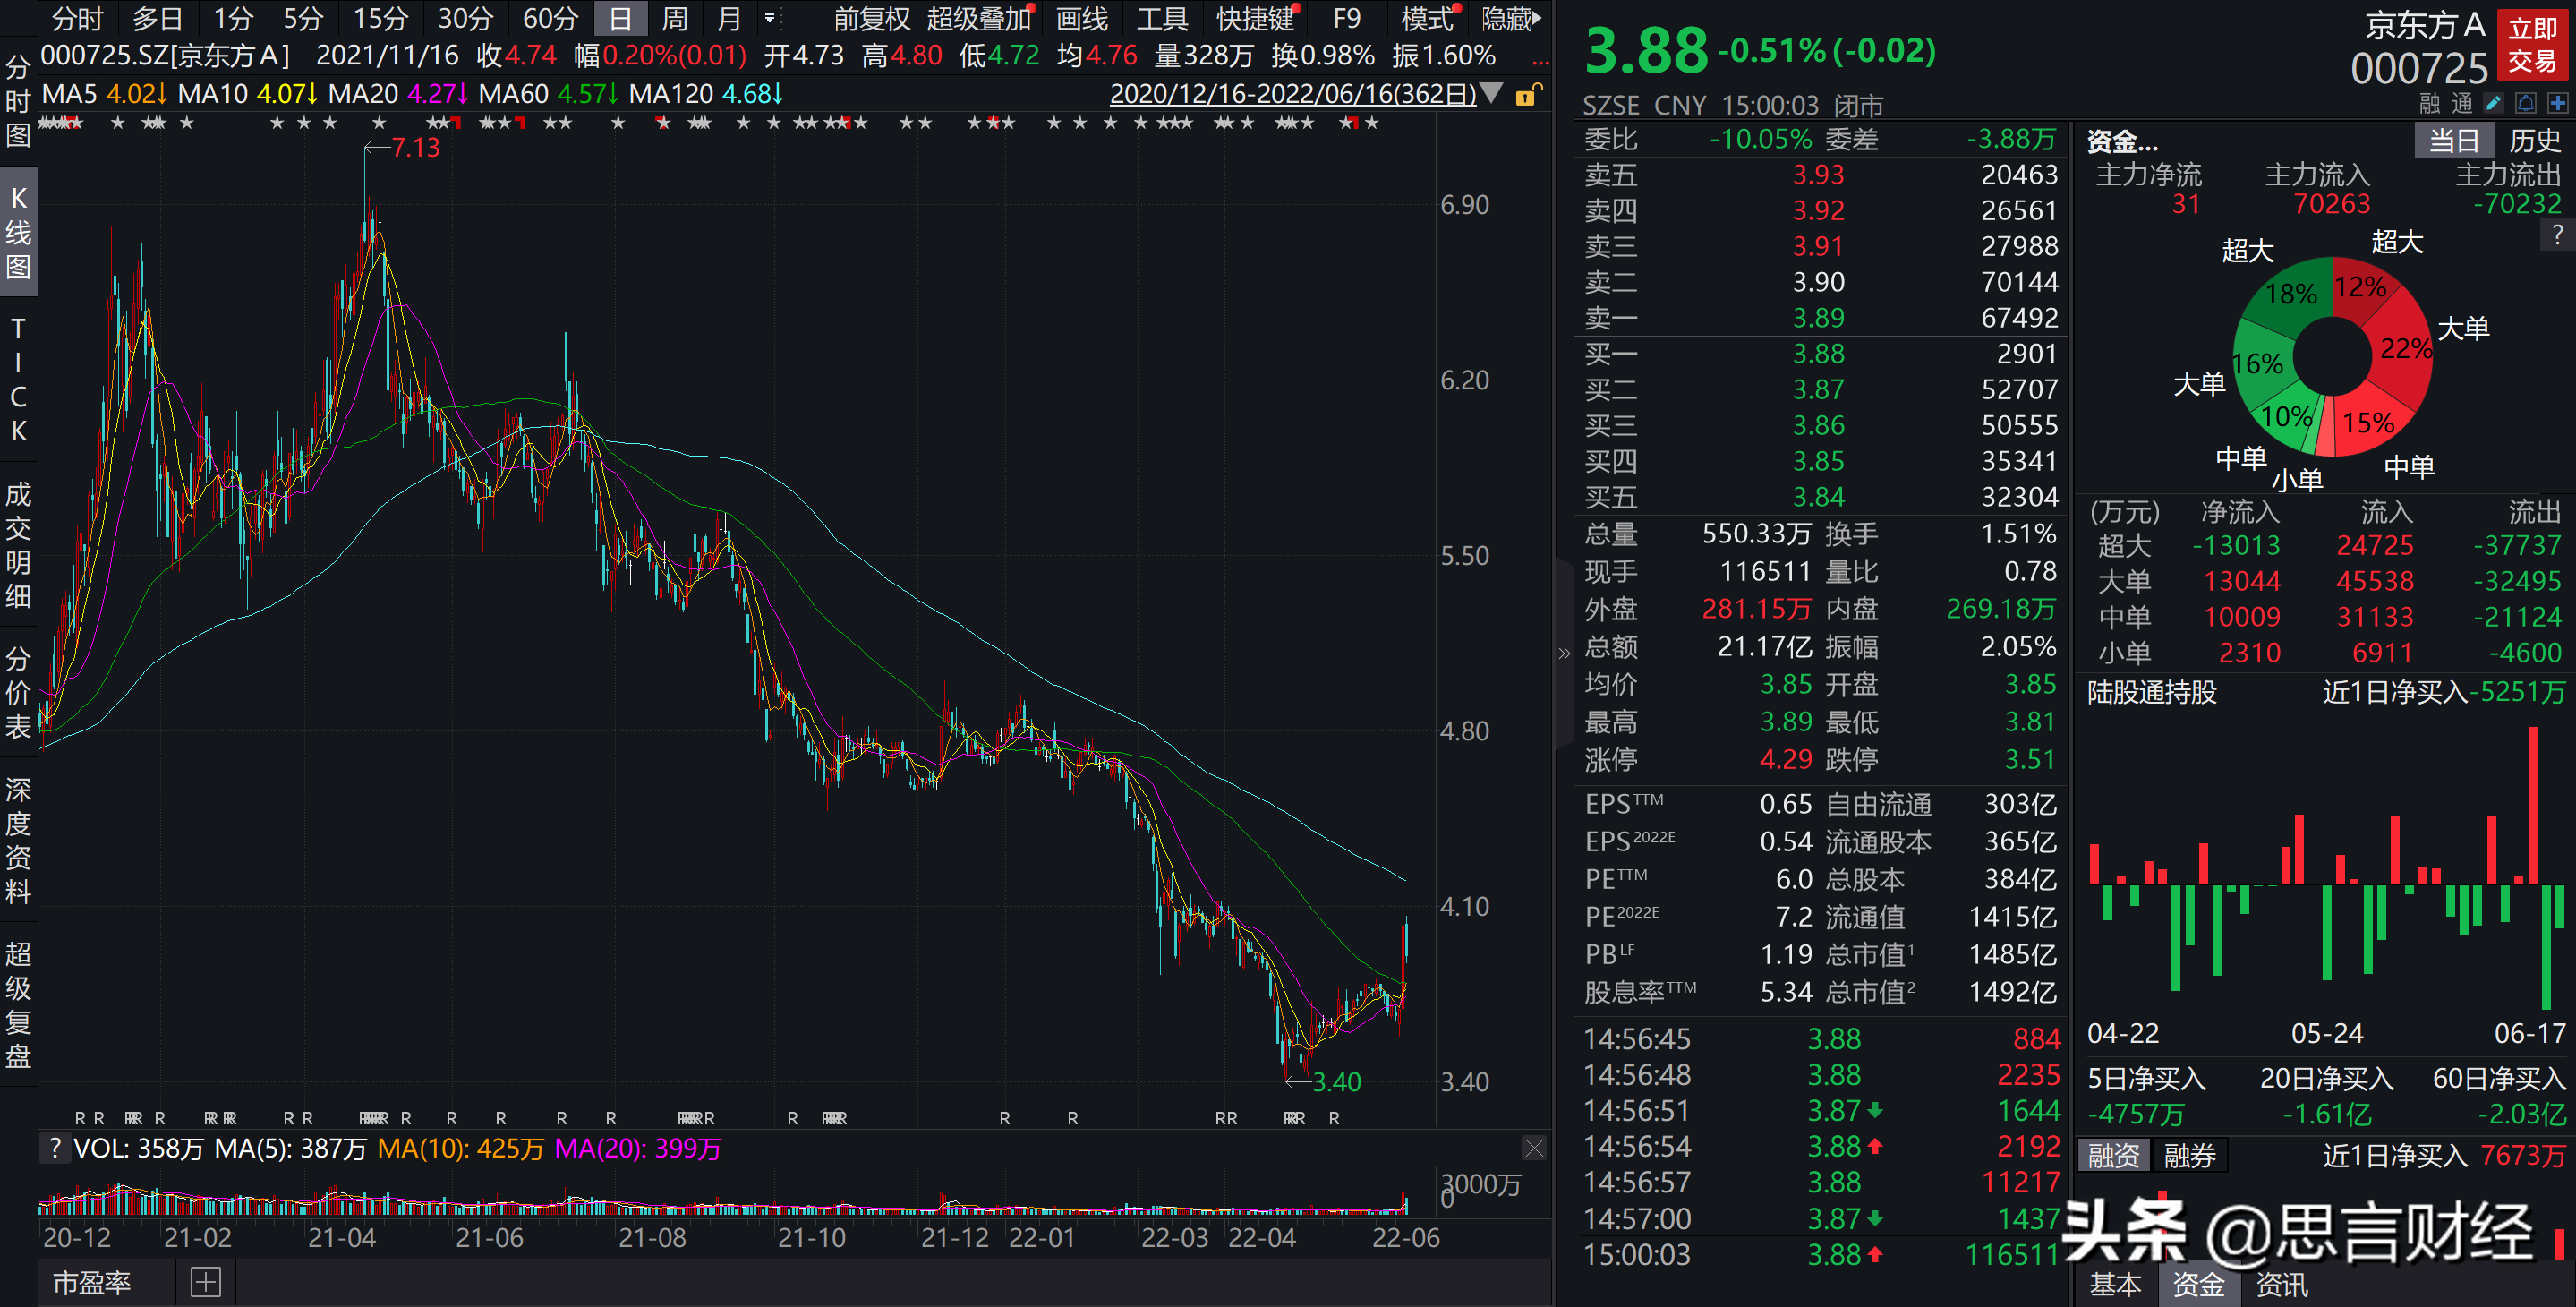This screenshot has height=1307, width=2576.
Task: Toggle the 融资 margin financing view
Action: [2113, 1156]
